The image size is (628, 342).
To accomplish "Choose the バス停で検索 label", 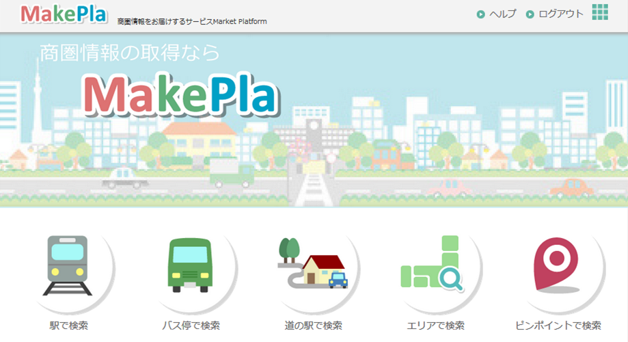I will [191, 326].
